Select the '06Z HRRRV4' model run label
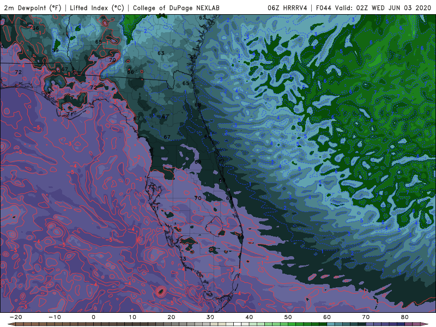 [x=287, y=8]
